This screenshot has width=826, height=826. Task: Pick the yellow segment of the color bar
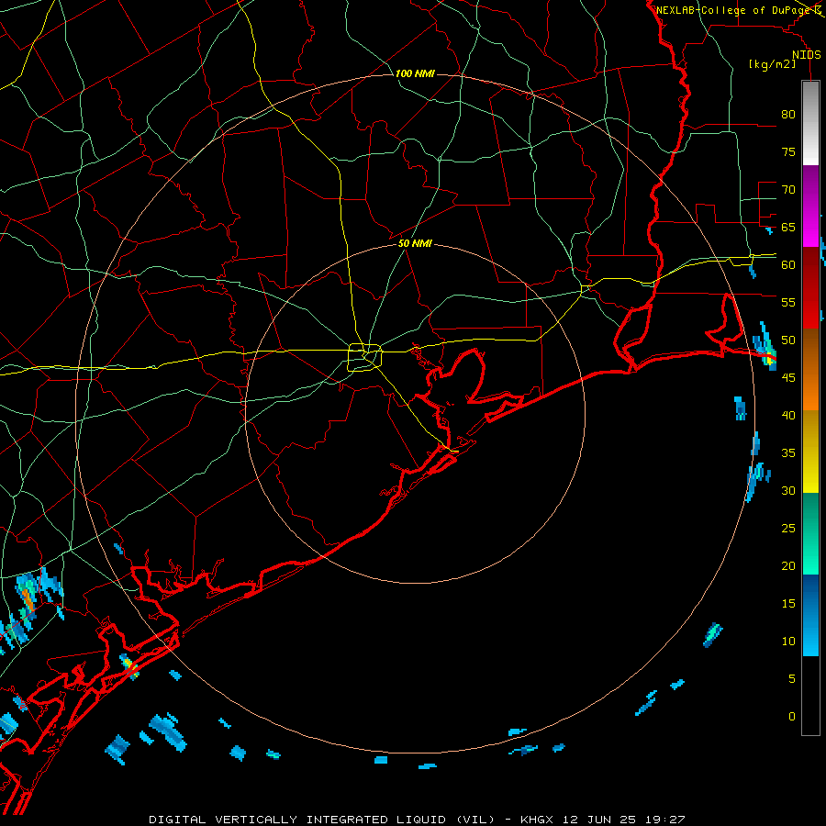click(x=810, y=452)
